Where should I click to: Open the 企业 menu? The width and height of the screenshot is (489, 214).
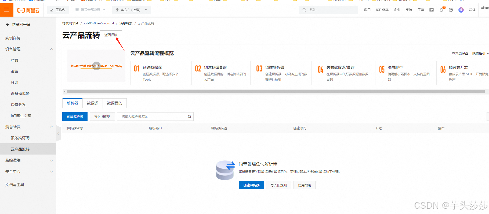(397, 10)
